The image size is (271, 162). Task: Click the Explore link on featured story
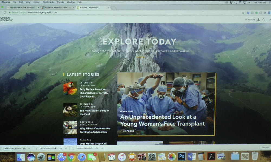128,131
